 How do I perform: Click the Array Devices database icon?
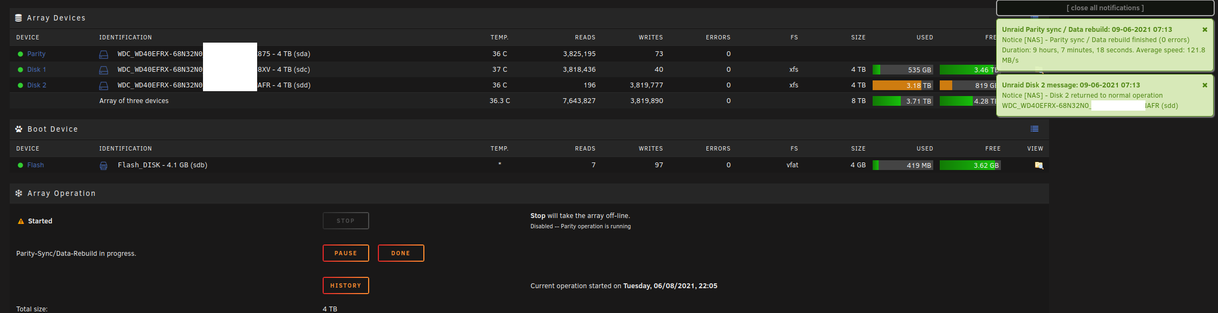(18, 18)
